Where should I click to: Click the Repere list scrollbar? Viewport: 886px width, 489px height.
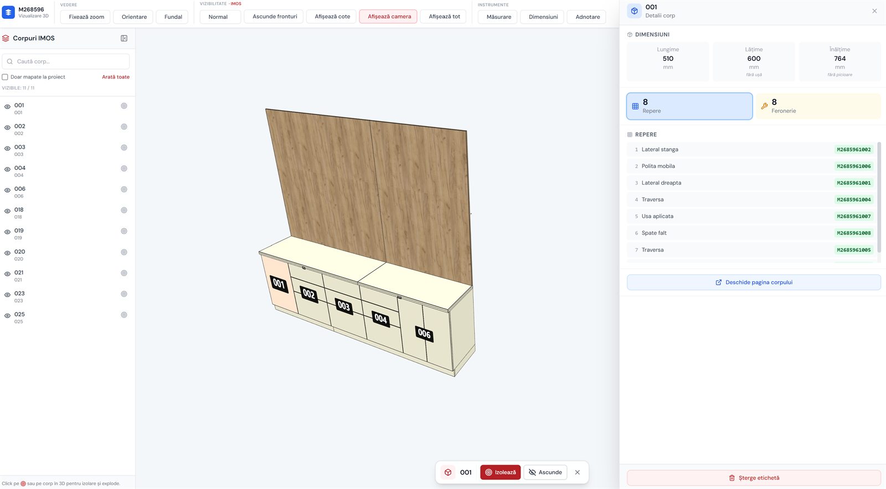879,197
